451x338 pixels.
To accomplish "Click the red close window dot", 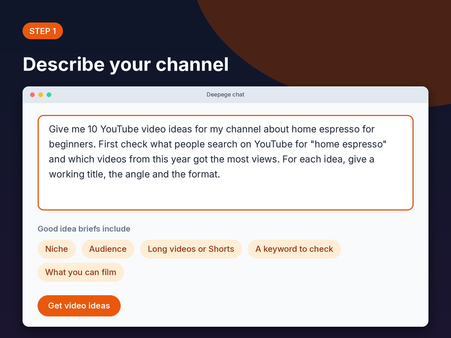I will coord(32,95).
